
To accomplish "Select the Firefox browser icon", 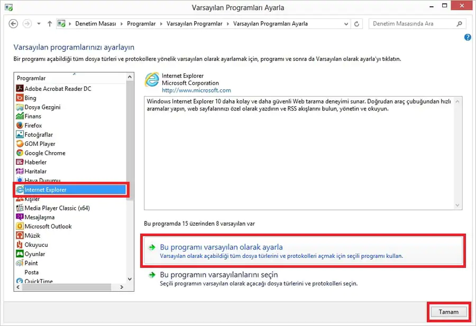I will 20,125.
